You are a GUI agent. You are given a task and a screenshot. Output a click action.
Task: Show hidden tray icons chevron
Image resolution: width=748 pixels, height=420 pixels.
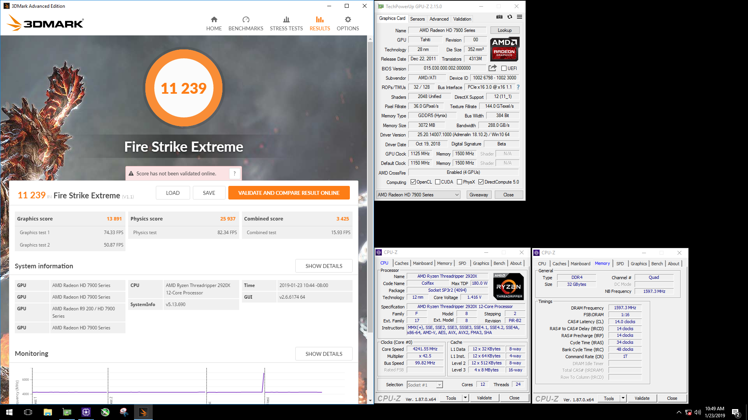[679, 412]
